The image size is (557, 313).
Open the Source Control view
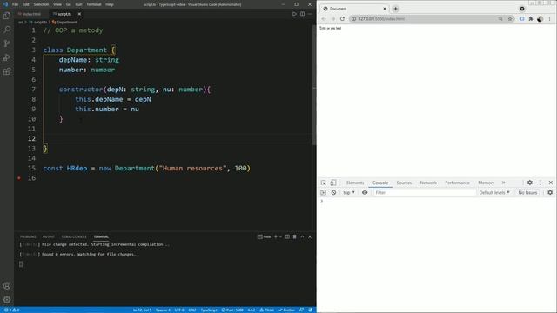(x=7, y=43)
